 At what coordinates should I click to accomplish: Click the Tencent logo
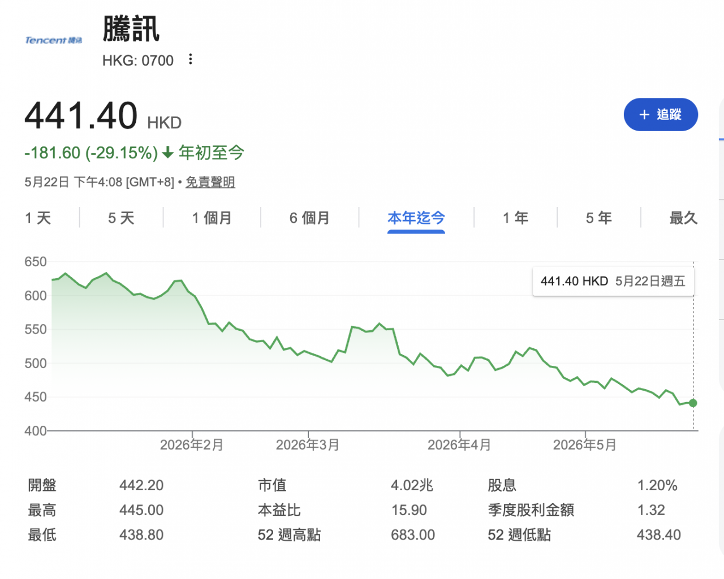(54, 40)
